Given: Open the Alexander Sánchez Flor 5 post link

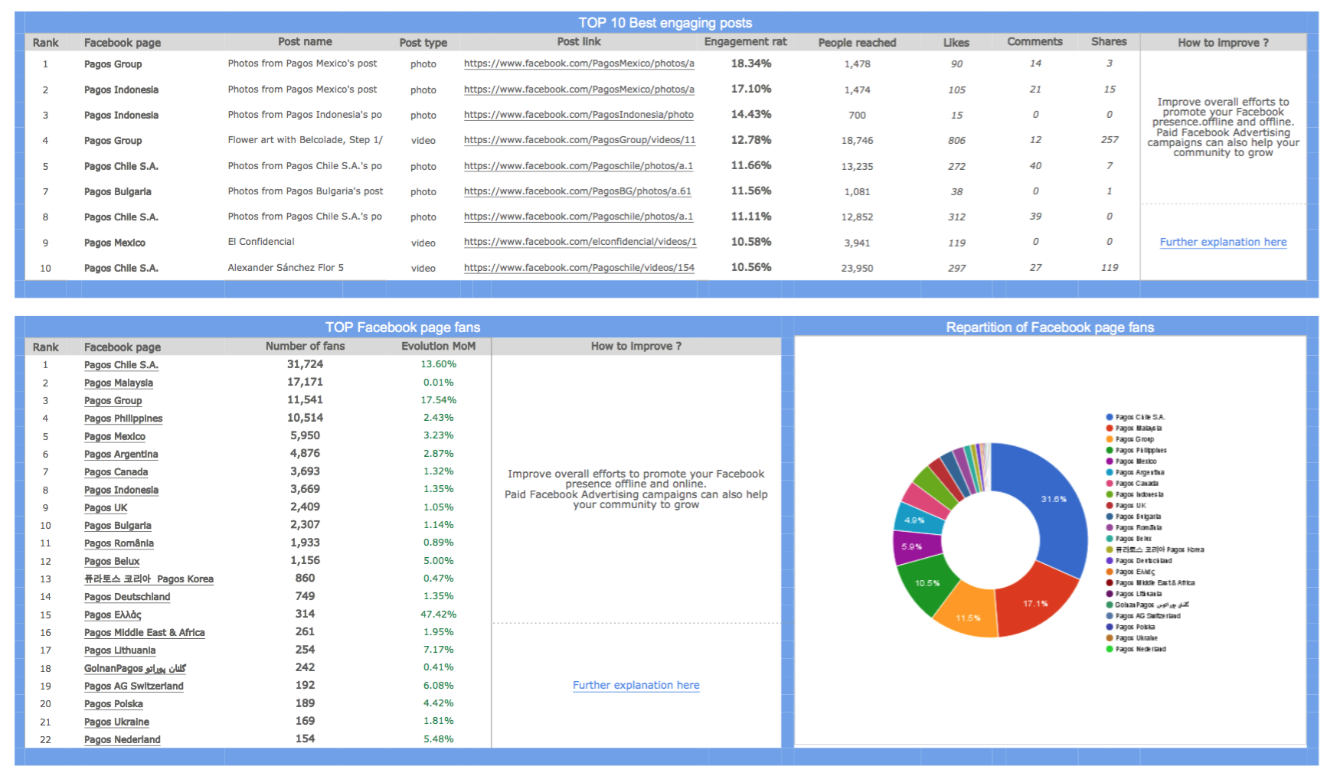Looking at the screenshot, I should (x=579, y=268).
